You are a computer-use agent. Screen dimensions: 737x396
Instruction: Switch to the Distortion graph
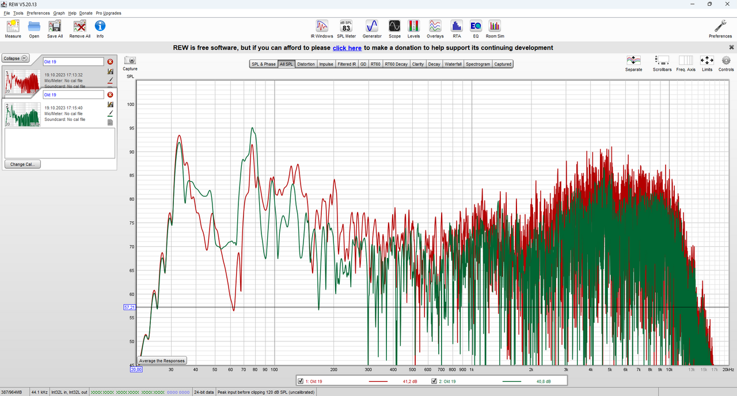(306, 64)
